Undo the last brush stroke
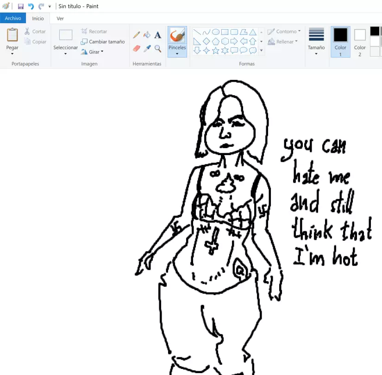The height and width of the screenshot is (375, 382). pos(31,6)
